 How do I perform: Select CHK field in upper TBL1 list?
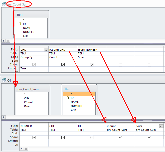coord(31,36)
